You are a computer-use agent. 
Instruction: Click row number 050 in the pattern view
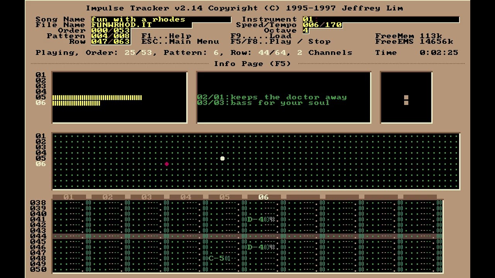click(38, 270)
